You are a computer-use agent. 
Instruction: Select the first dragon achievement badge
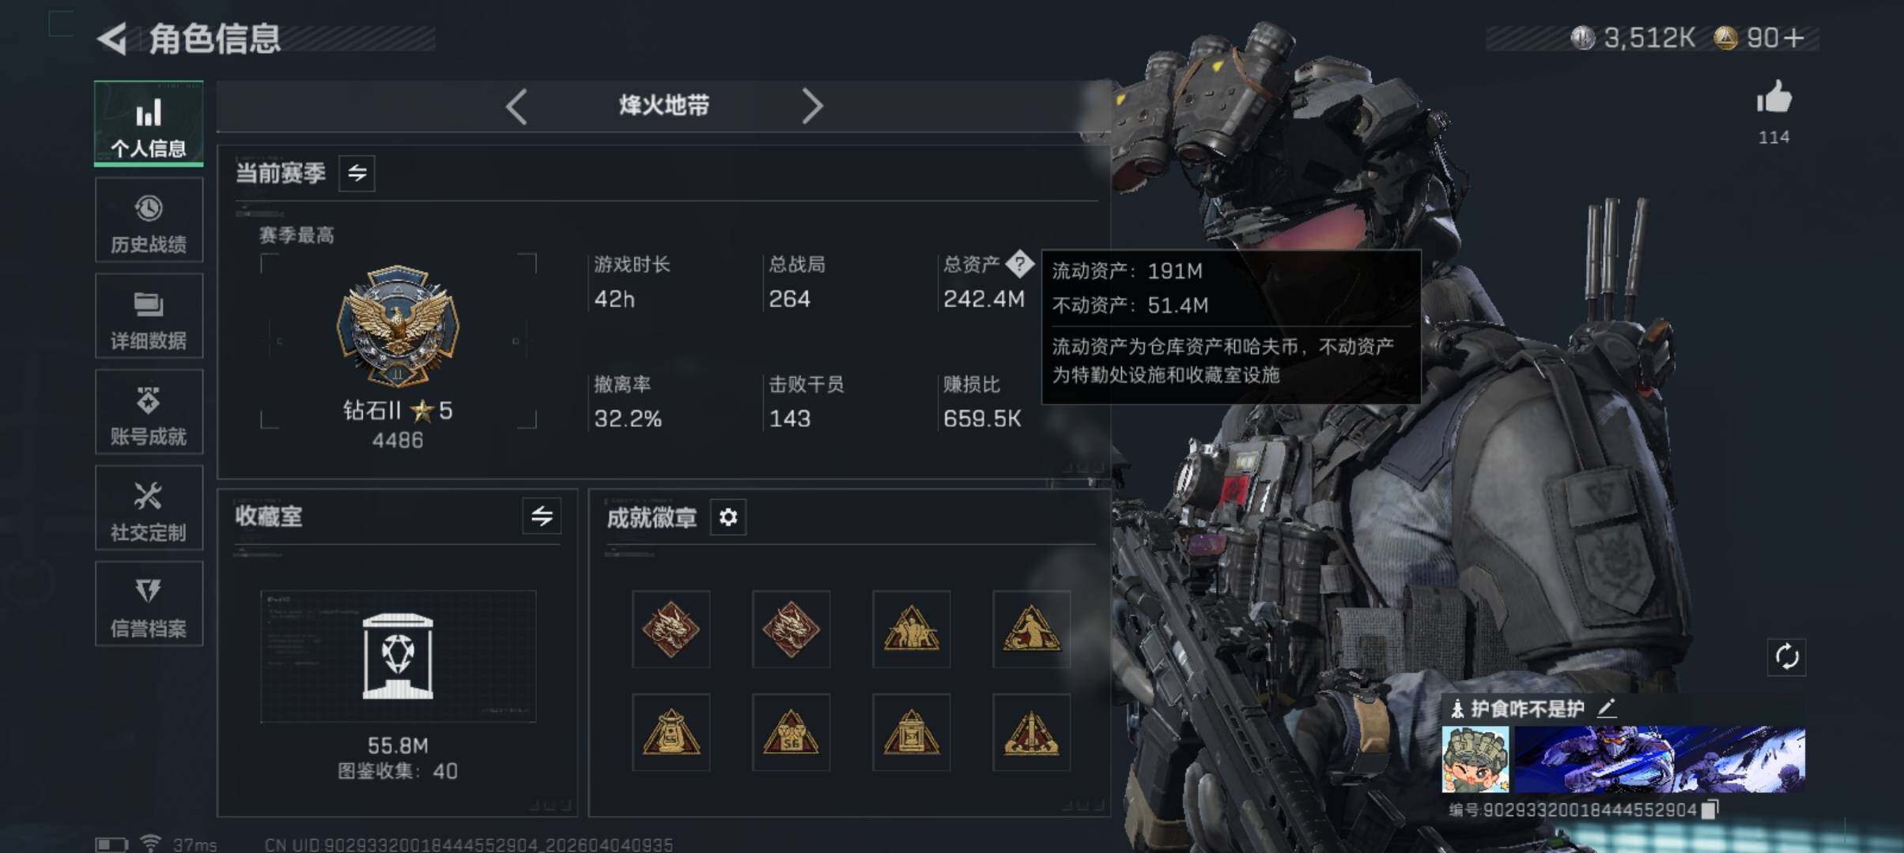point(671,629)
